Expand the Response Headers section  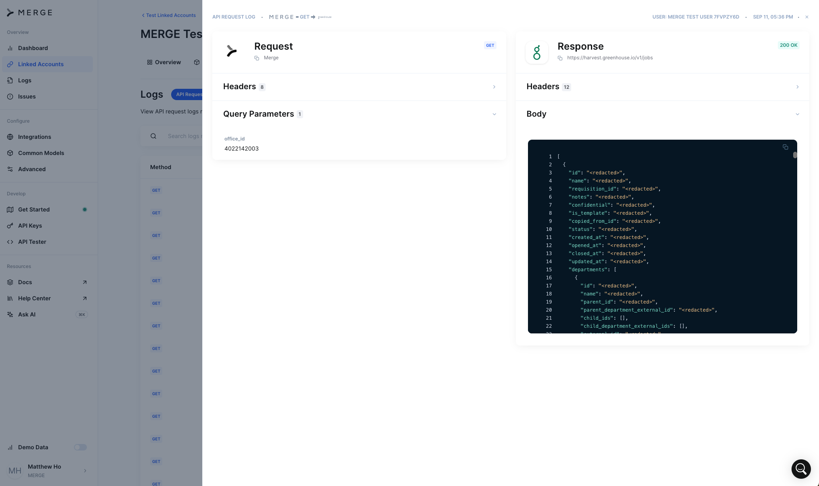click(797, 87)
